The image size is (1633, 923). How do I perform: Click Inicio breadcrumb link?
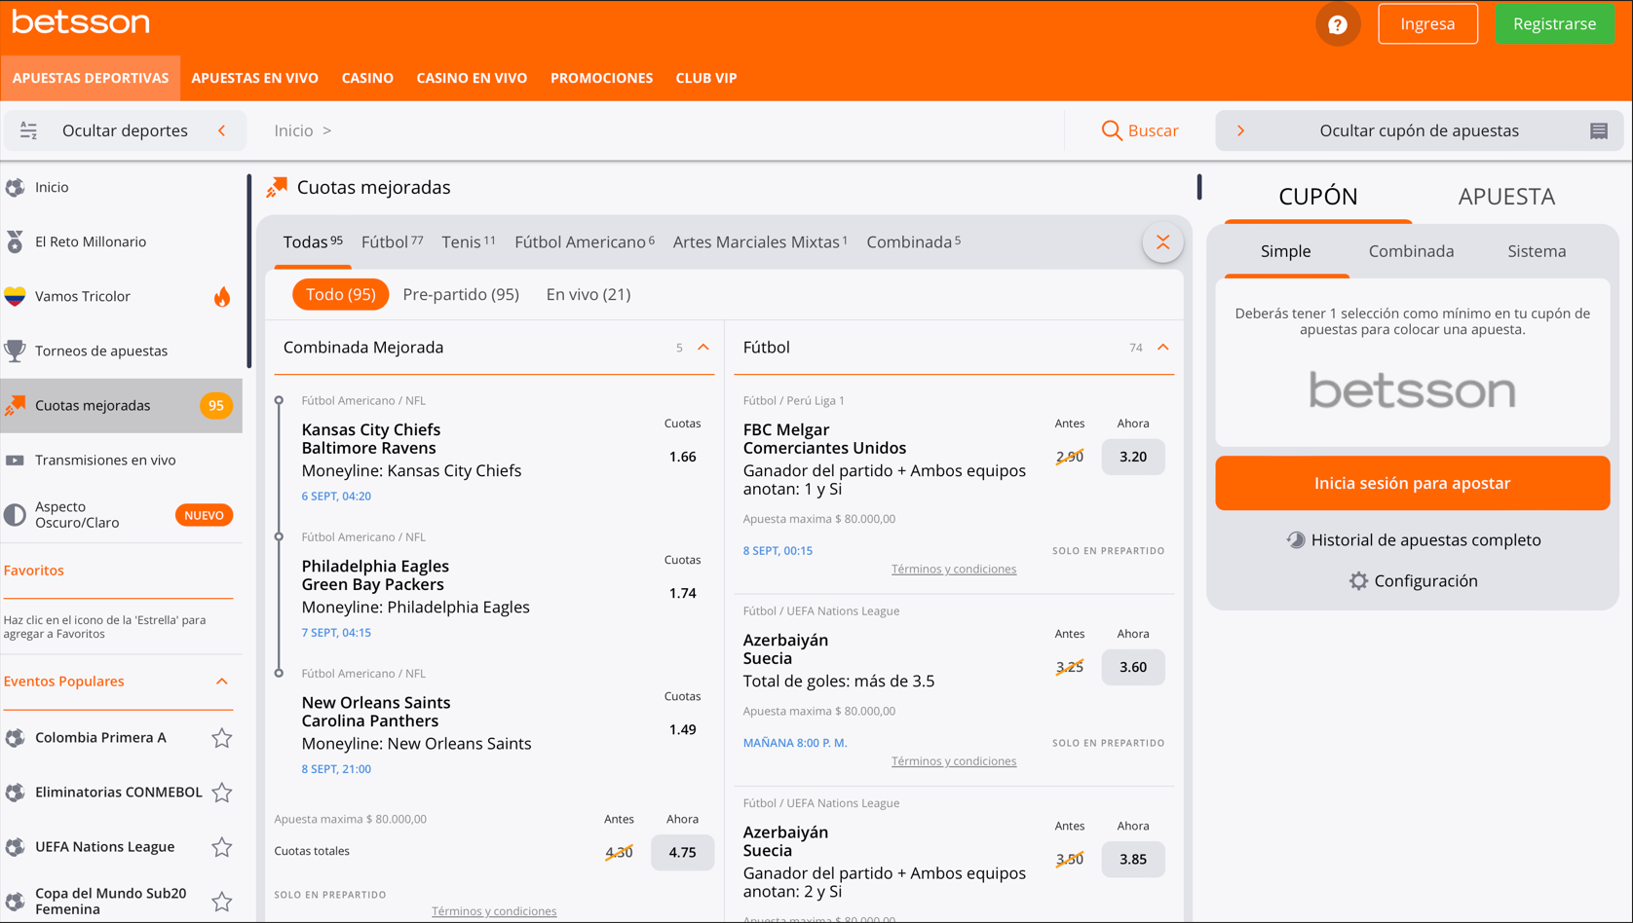[293, 130]
